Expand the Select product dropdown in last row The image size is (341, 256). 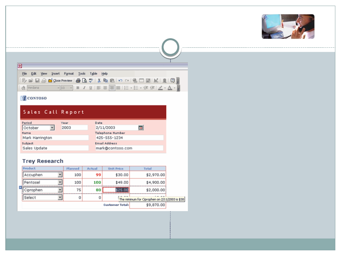(60, 198)
